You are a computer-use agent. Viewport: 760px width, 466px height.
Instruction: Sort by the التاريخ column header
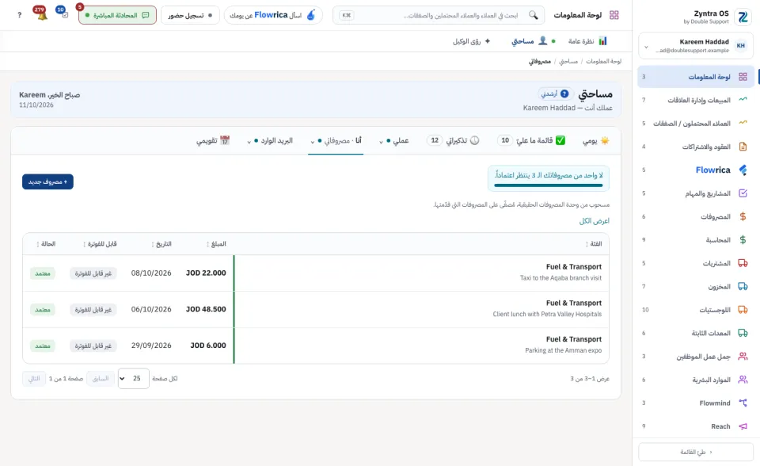pos(161,243)
